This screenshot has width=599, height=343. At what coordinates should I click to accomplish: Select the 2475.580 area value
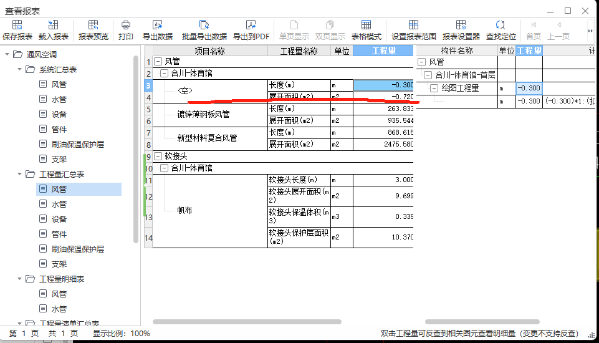(x=383, y=145)
